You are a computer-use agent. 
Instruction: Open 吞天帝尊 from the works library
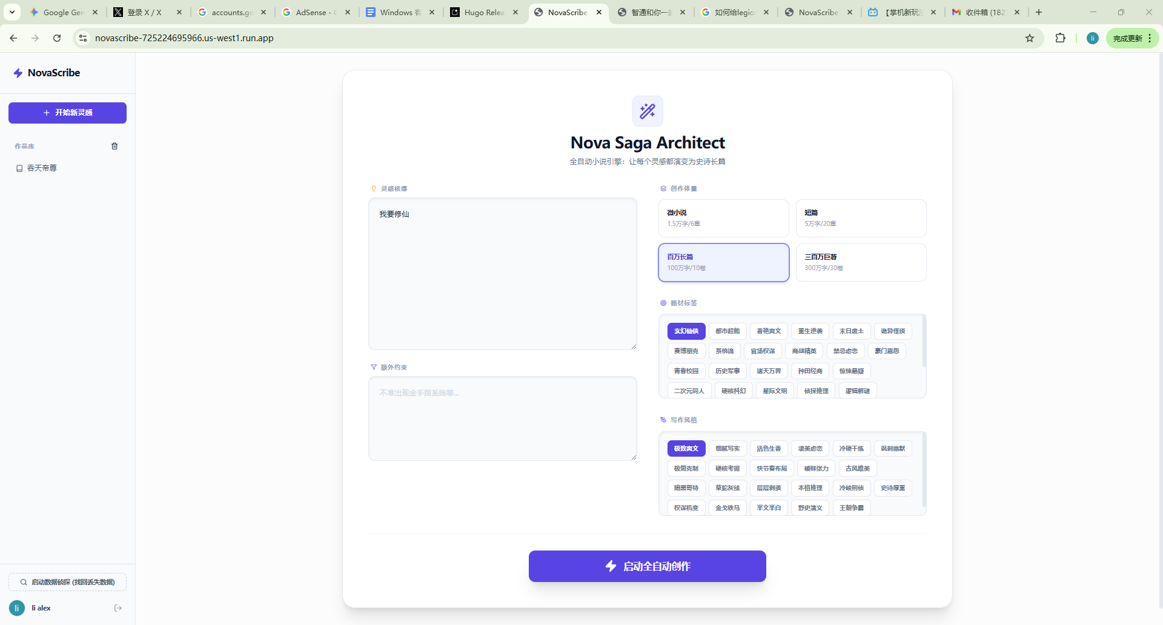[x=42, y=168]
